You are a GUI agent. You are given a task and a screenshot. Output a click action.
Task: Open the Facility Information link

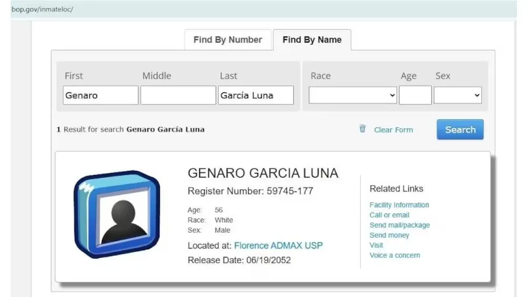pos(399,204)
